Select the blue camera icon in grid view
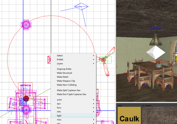 (81, 6)
